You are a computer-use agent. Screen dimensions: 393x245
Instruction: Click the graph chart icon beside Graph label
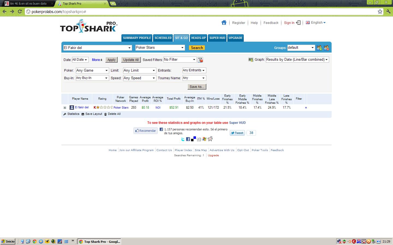tap(251, 60)
